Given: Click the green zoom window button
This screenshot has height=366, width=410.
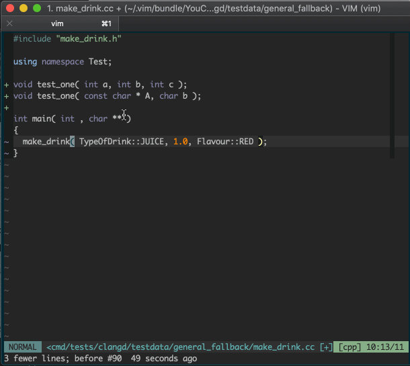Looking at the screenshot, I should 37,8.
